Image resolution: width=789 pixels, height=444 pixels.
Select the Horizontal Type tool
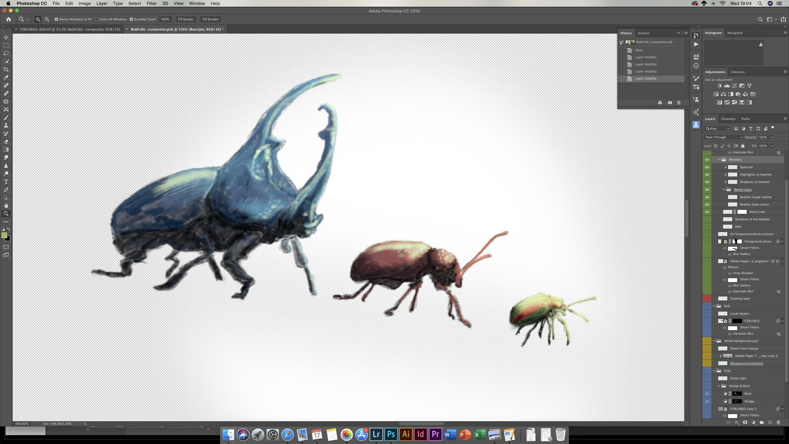click(6, 182)
